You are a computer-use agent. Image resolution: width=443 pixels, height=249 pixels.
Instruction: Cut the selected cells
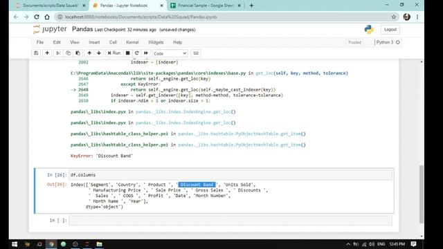coord(58,53)
